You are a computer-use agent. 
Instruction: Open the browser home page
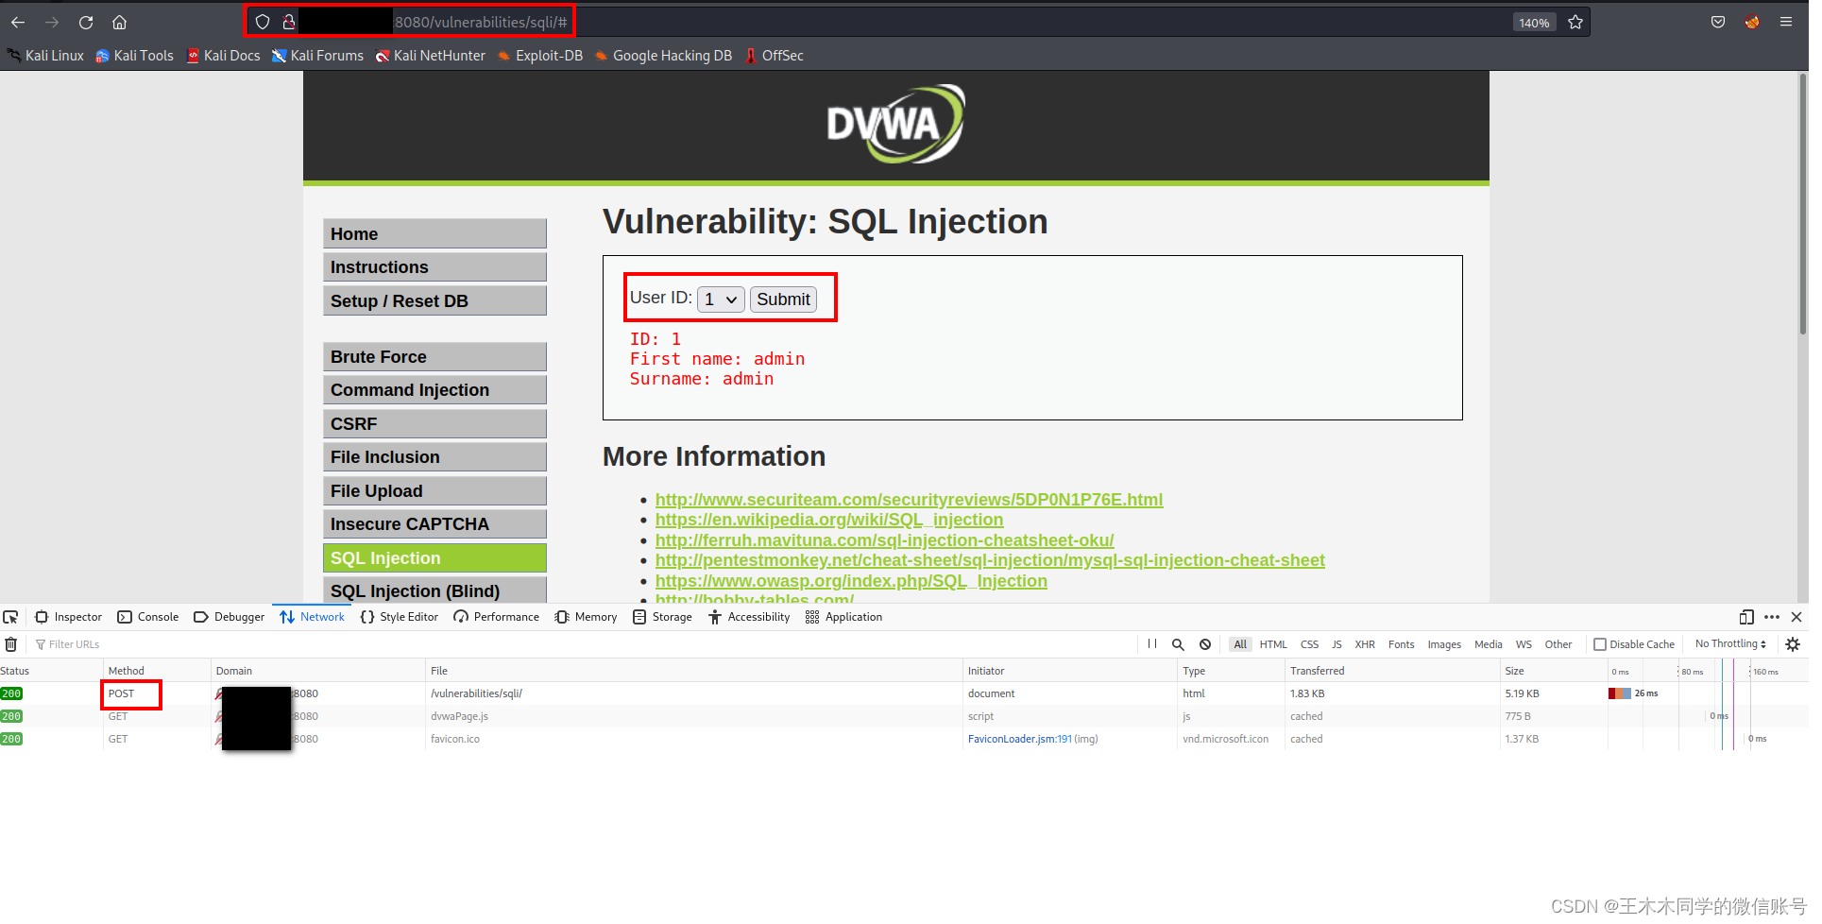click(x=119, y=22)
